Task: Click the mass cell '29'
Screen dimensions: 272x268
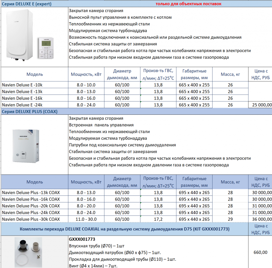Action: coord(230,219)
